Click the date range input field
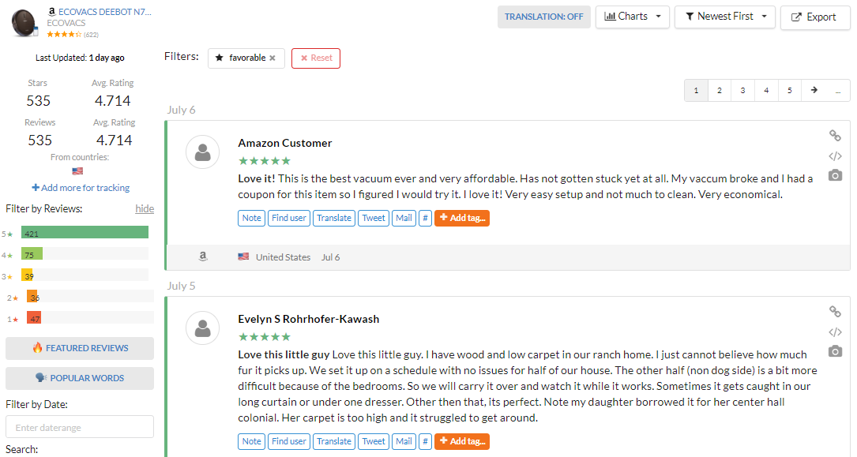857x457 pixels. (80, 427)
